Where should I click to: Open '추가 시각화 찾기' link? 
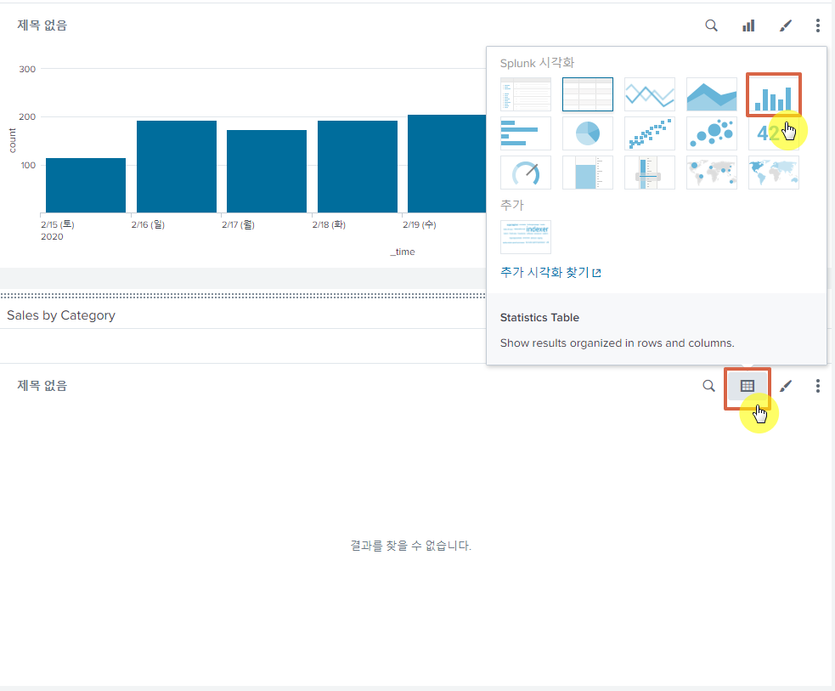(x=550, y=272)
